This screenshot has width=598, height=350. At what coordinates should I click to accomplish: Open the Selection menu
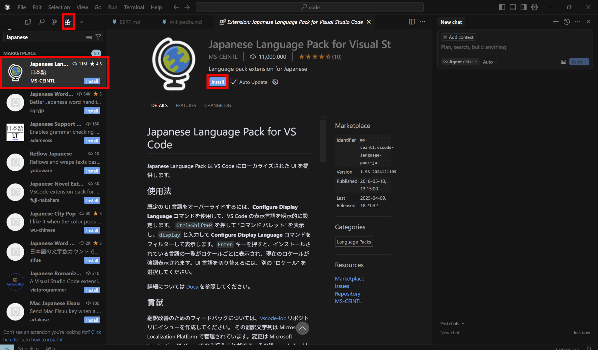tap(59, 7)
